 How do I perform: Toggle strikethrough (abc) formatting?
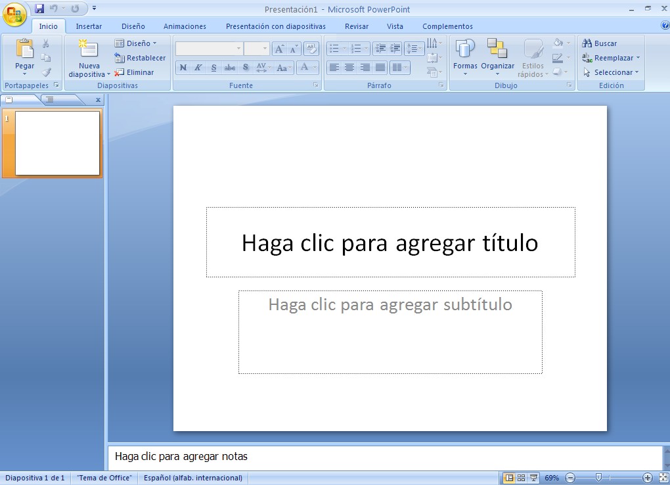(x=229, y=68)
